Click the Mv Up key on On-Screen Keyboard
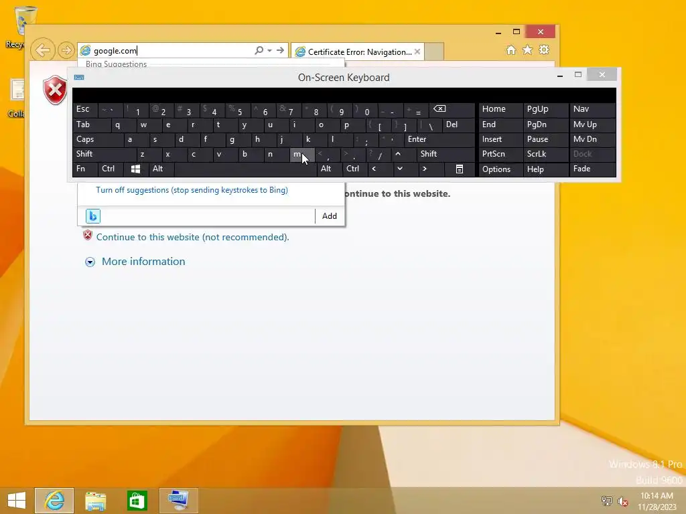Screen dimensions: 686x514 [592, 124]
